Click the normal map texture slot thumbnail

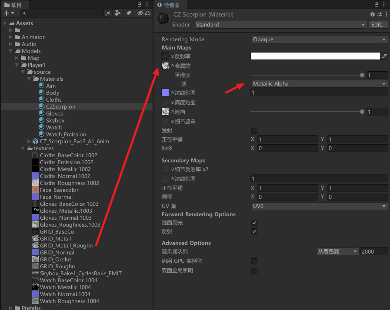click(x=165, y=92)
